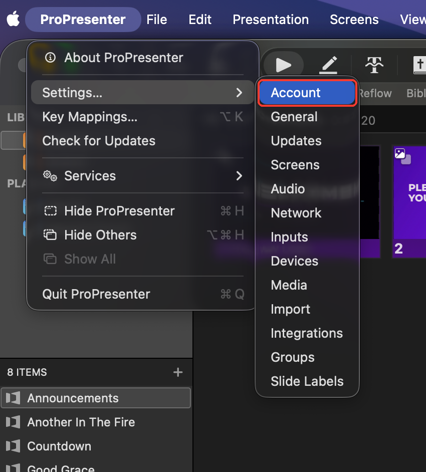Click the media icon on slide 2
The image size is (426, 472).
click(x=402, y=156)
